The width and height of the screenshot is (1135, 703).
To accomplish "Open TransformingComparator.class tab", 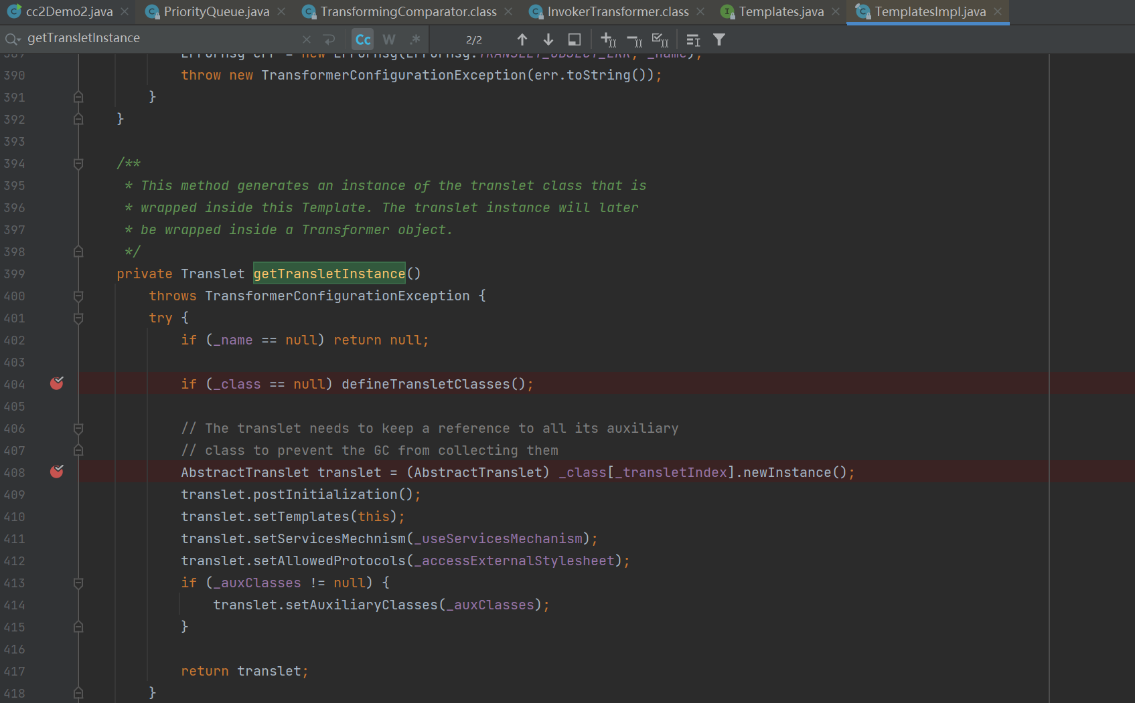I will tap(408, 11).
